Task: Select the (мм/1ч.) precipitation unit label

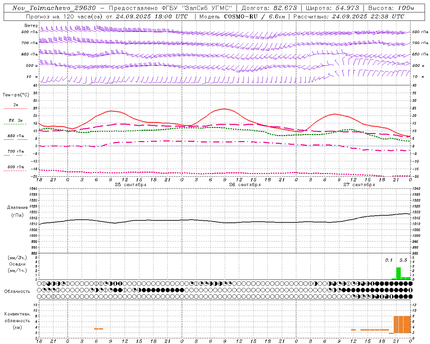Action: click(17, 270)
